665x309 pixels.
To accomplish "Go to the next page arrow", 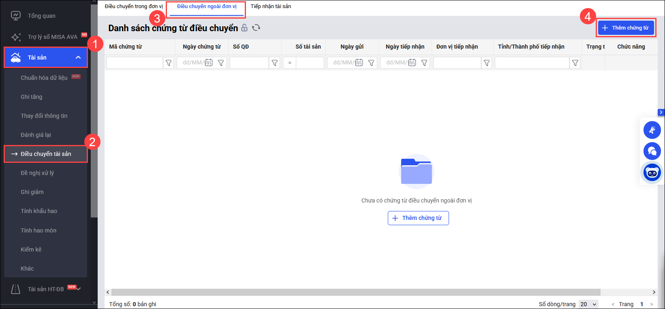I will tap(652, 304).
